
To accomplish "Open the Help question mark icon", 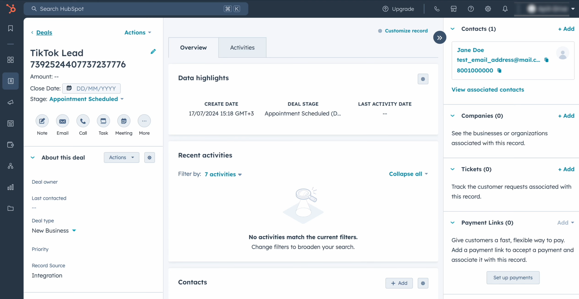I will click(471, 9).
